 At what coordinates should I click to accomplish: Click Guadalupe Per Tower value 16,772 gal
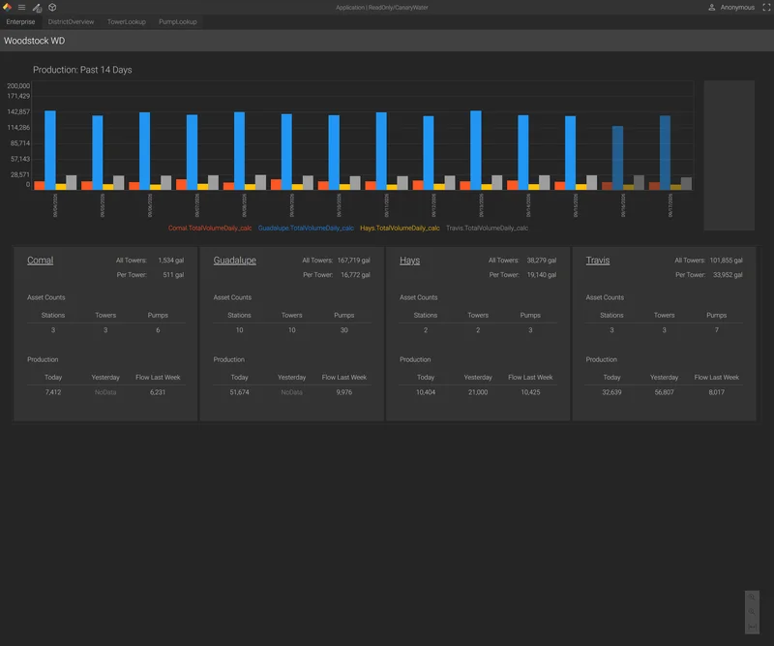355,275
